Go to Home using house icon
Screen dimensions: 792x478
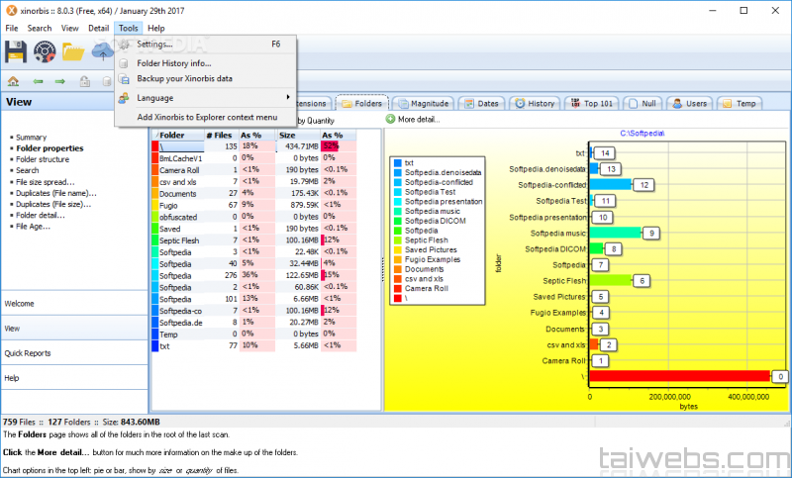coord(13,81)
